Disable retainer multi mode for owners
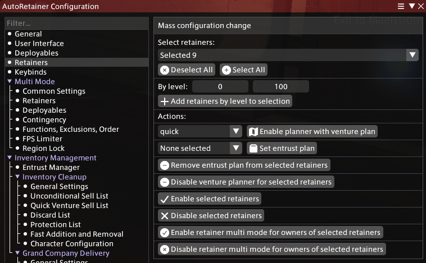This screenshot has width=426, height=263. (271, 249)
